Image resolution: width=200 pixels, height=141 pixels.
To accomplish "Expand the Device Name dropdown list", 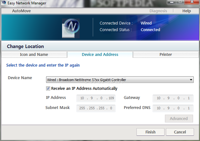I will tap(191, 80).
